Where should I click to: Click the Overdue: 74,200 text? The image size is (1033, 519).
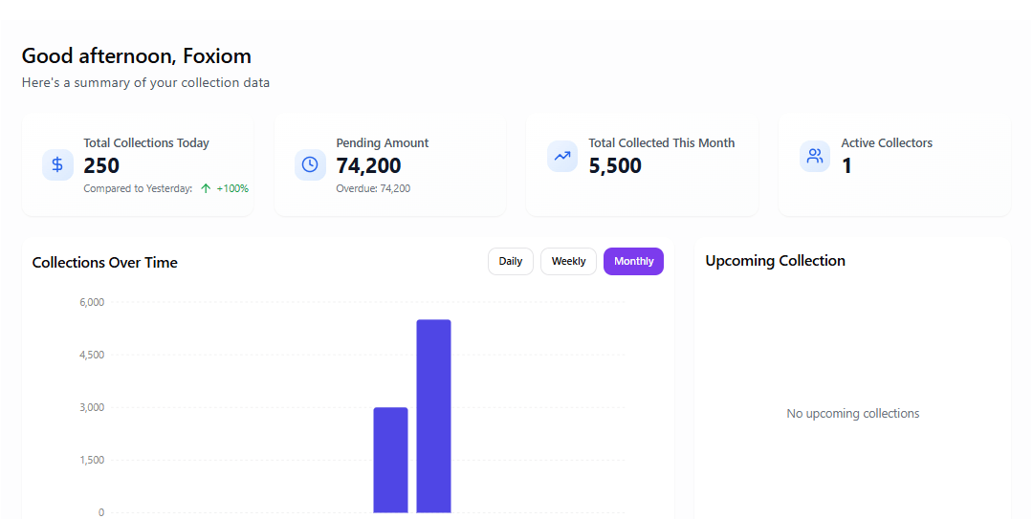coord(373,188)
